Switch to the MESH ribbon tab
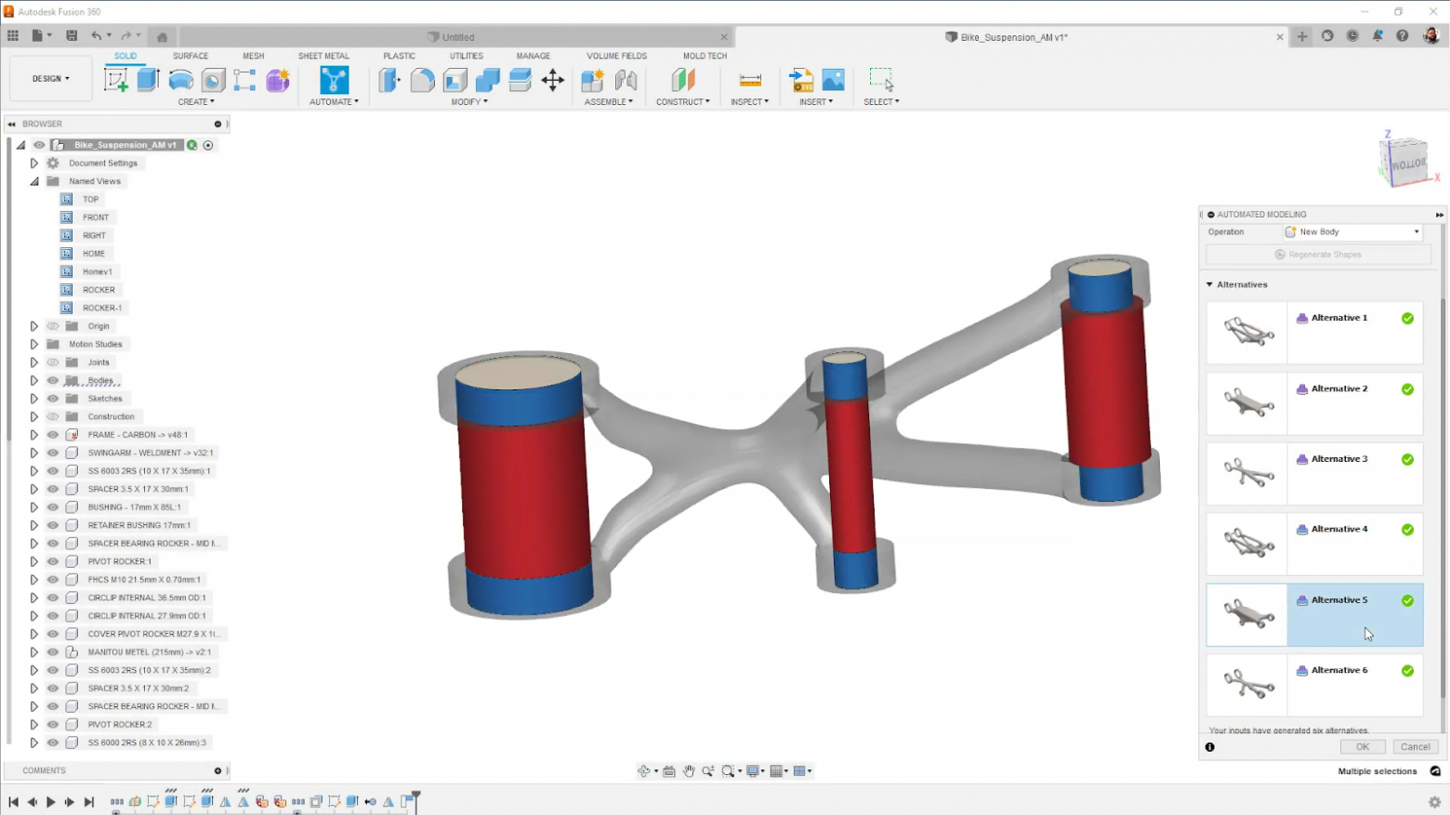The image size is (1450, 815). 253,56
